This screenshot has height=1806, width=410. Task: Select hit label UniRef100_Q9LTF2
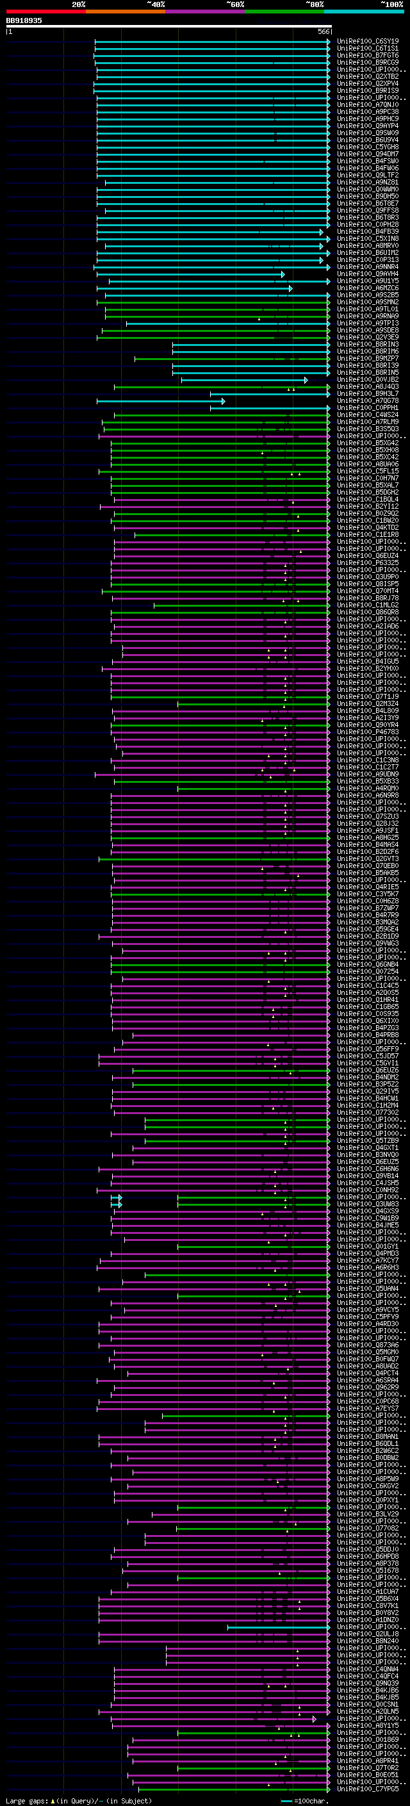coord(368,176)
